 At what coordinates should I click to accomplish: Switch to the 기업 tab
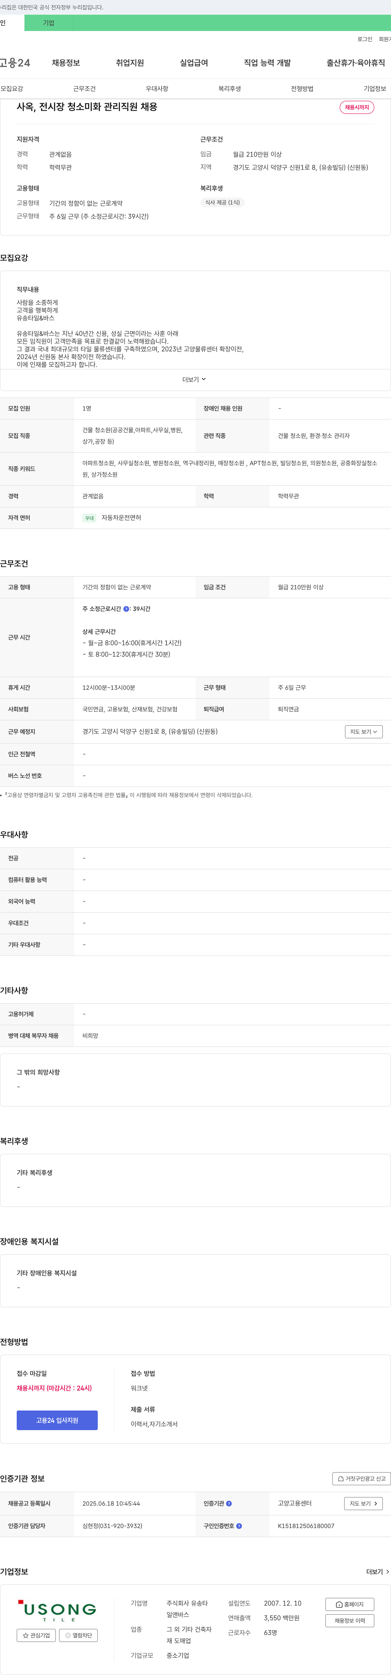48,23
